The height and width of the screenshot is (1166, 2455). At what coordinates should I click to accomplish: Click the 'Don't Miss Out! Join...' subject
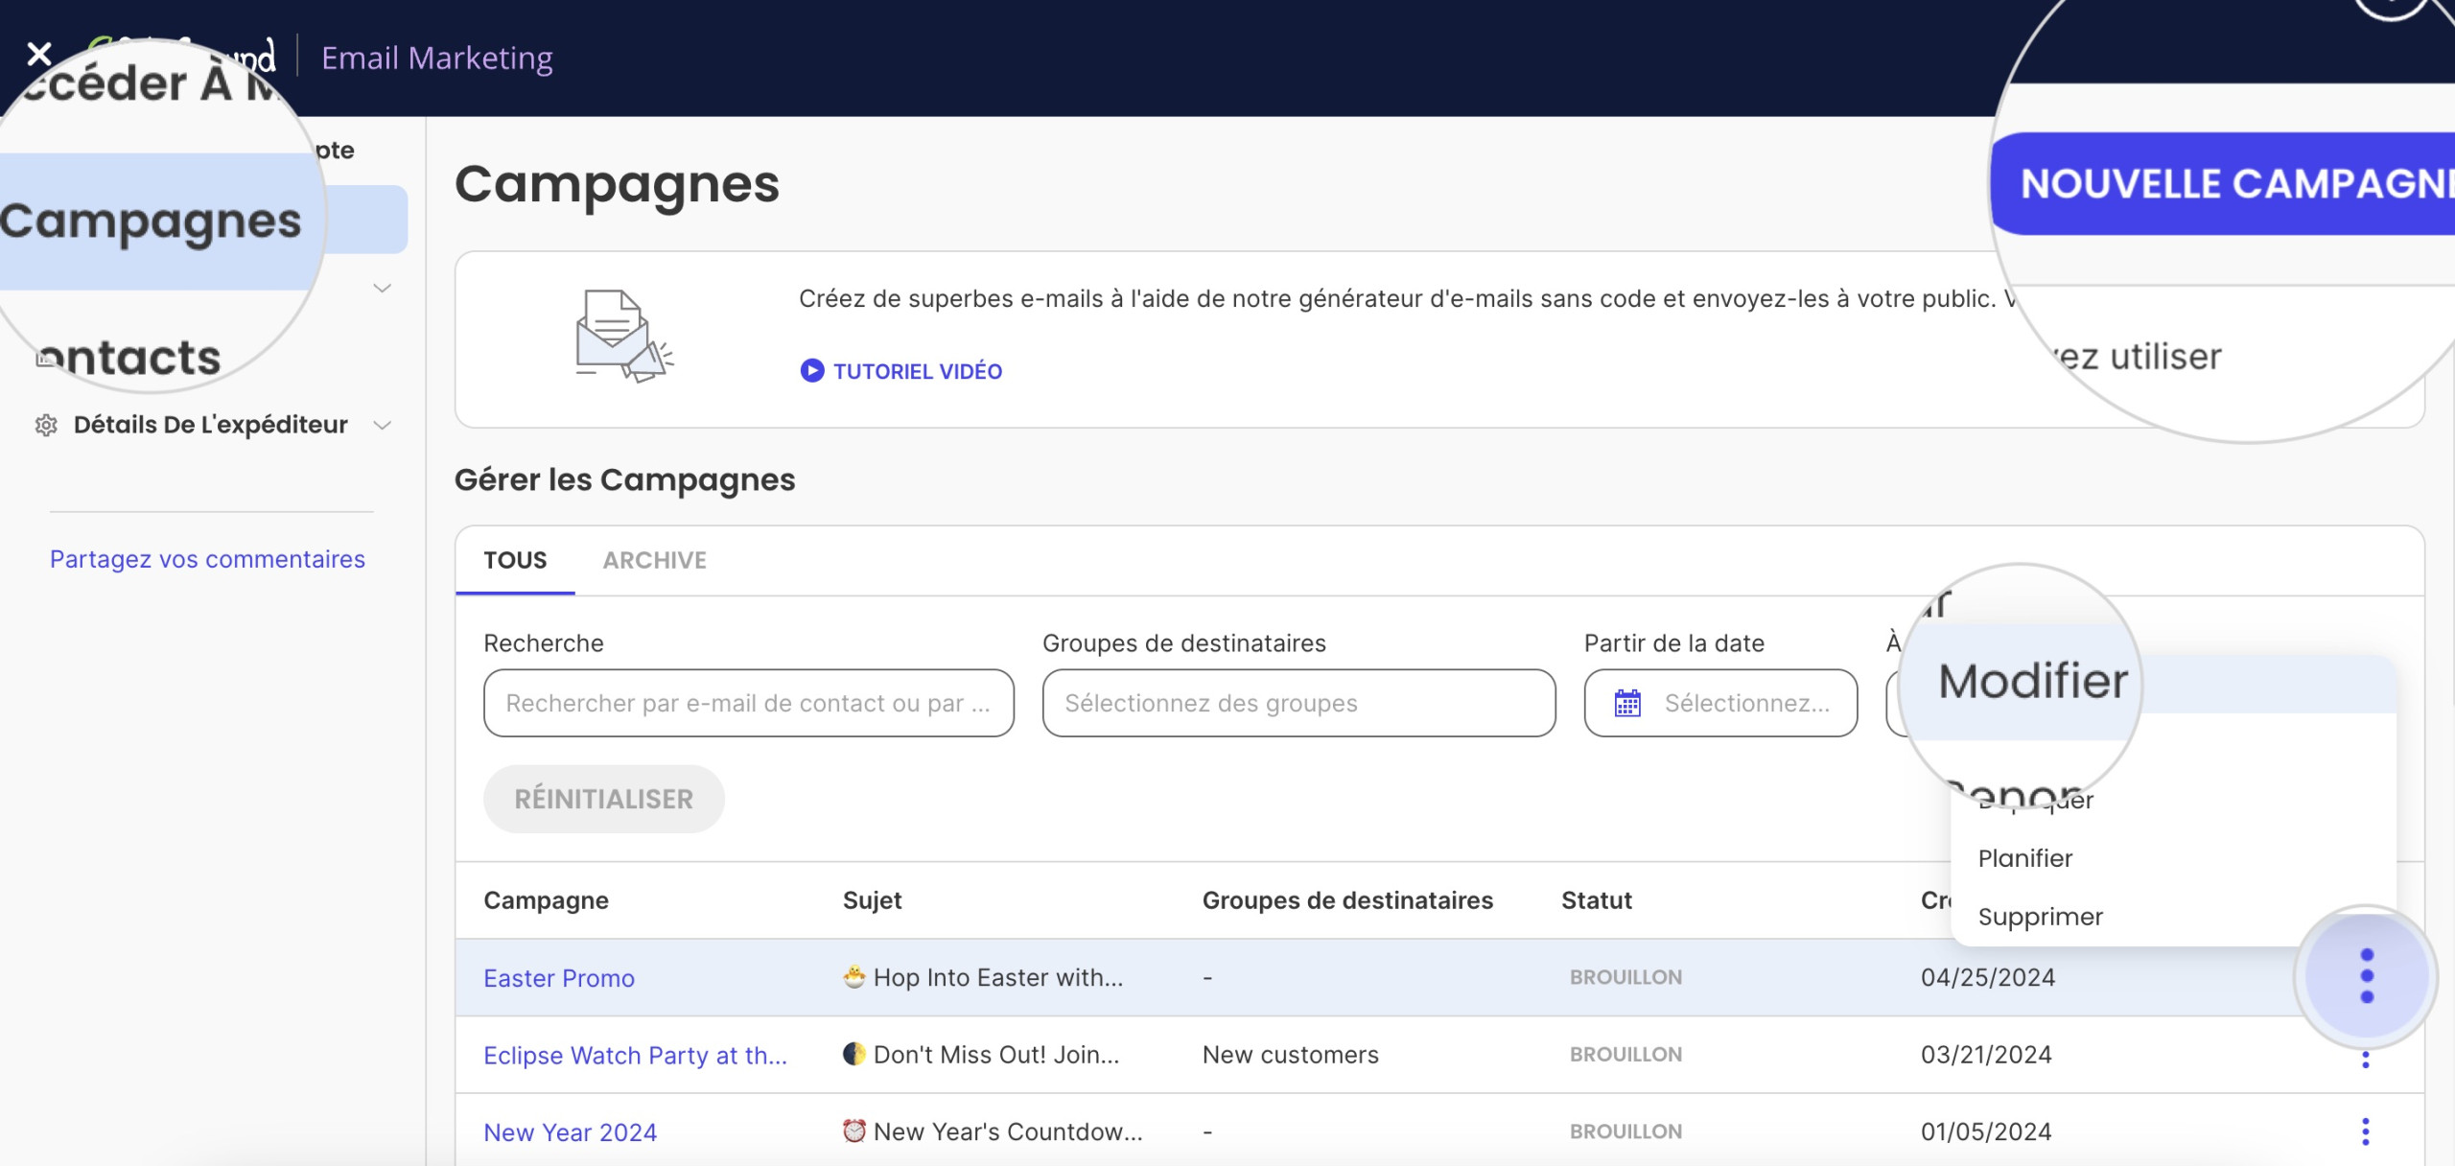[x=981, y=1055]
